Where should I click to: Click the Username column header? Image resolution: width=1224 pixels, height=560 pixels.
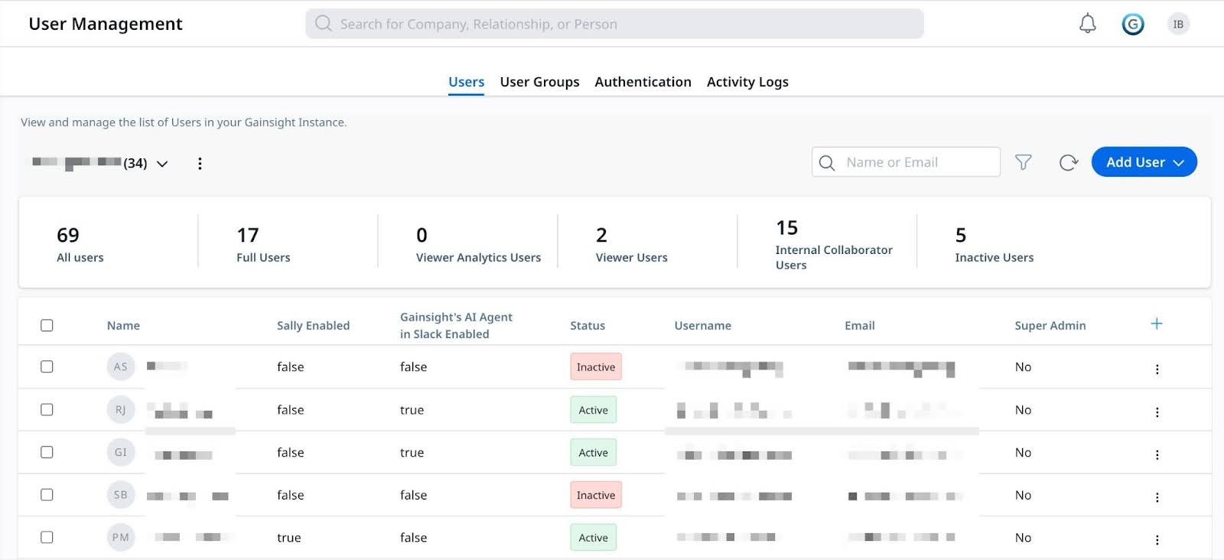pos(702,326)
